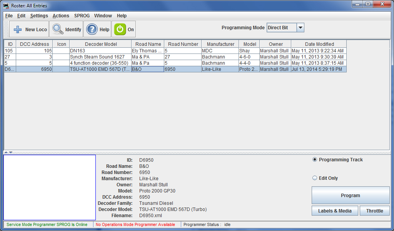Viewport: 394px width, 231px height.
Task: Open the Window menu
Action: 103,15
